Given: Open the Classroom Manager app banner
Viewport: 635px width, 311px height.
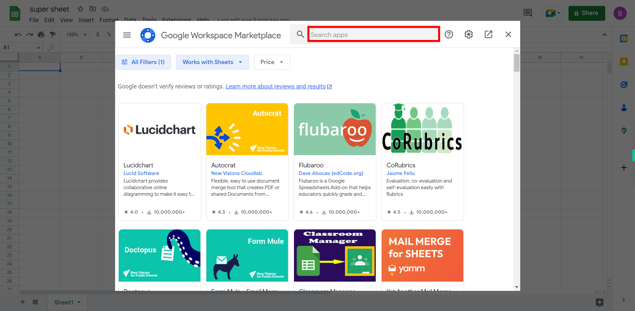Looking at the screenshot, I should [335, 256].
